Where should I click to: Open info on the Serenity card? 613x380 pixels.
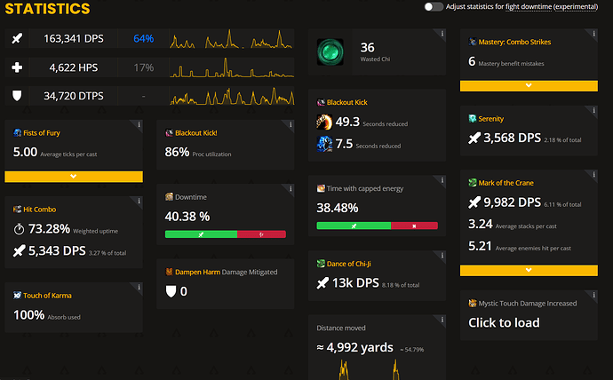(x=593, y=110)
